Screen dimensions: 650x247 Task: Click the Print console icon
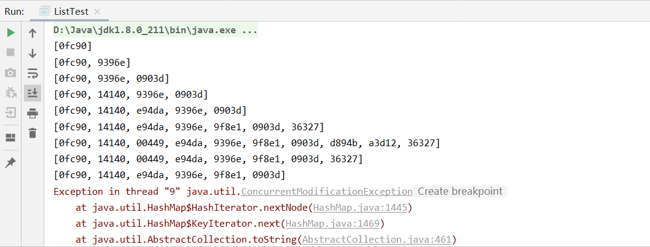(33, 112)
